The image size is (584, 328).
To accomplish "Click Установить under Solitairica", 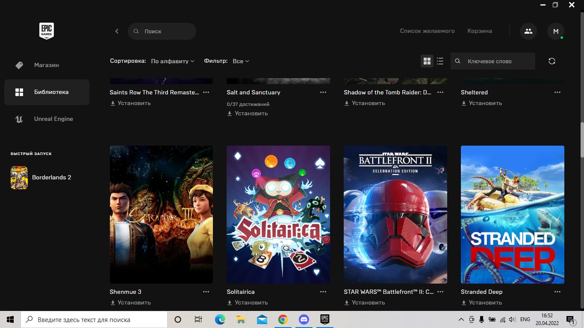I will pos(248,303).
